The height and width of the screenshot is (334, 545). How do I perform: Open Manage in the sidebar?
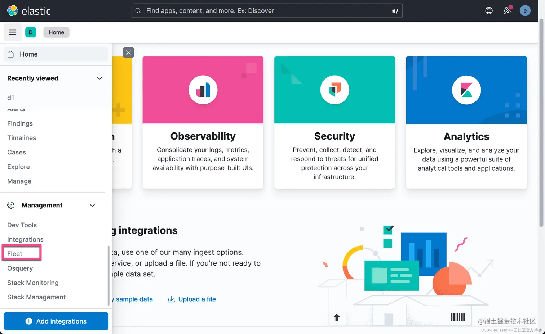[x=19, y=181]
